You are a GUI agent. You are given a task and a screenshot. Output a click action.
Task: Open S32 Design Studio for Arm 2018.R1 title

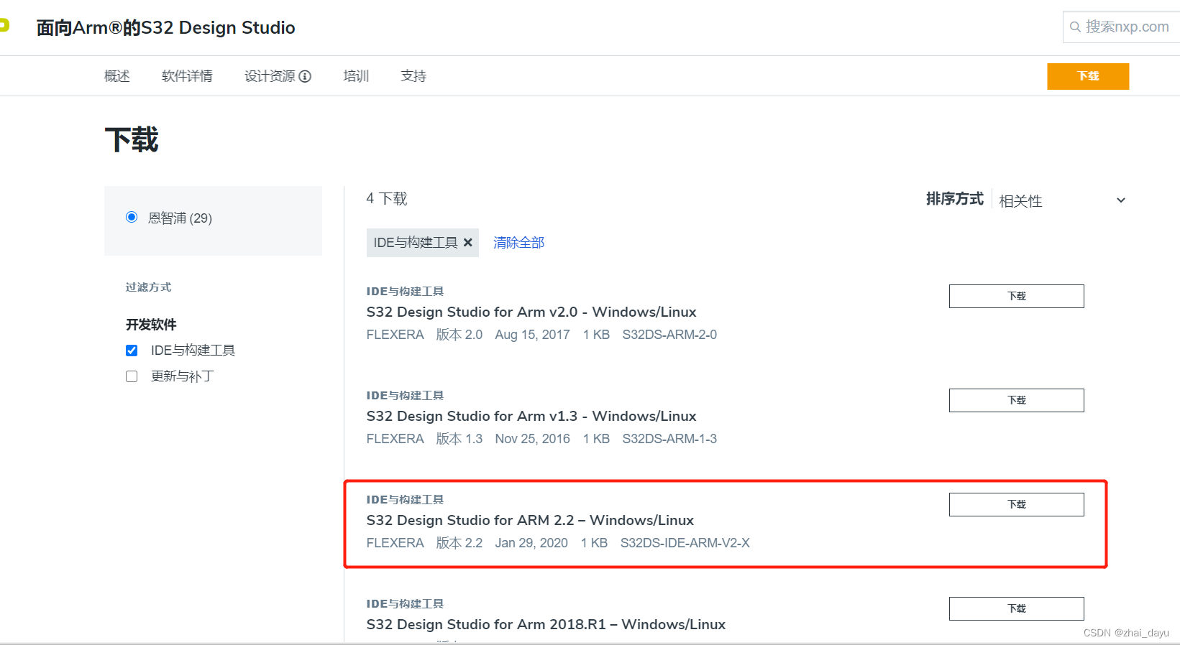click(546, 624)
